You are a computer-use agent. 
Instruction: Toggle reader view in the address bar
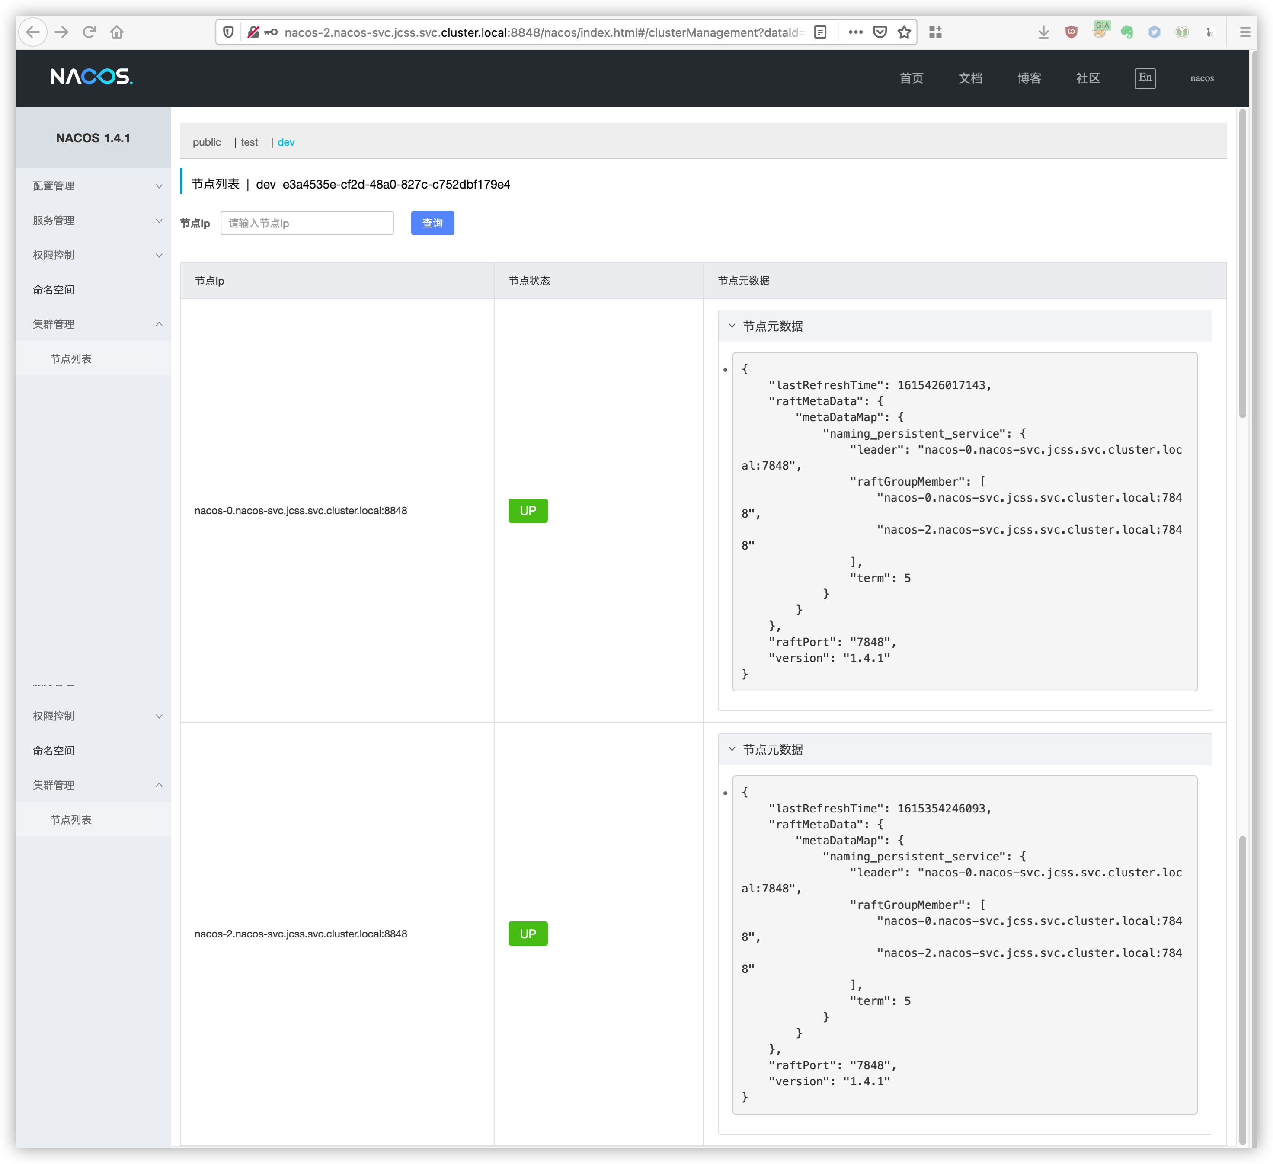click(819, 32)
